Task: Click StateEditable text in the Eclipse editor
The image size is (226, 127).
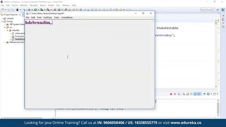Action: coord(167,28)
